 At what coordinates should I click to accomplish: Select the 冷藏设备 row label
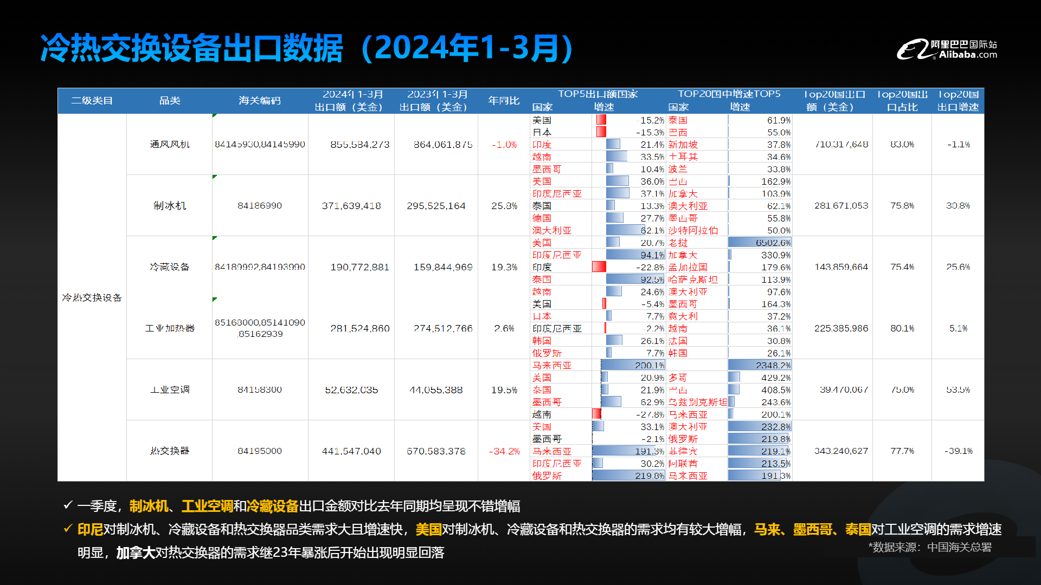[x=170, y=267]
